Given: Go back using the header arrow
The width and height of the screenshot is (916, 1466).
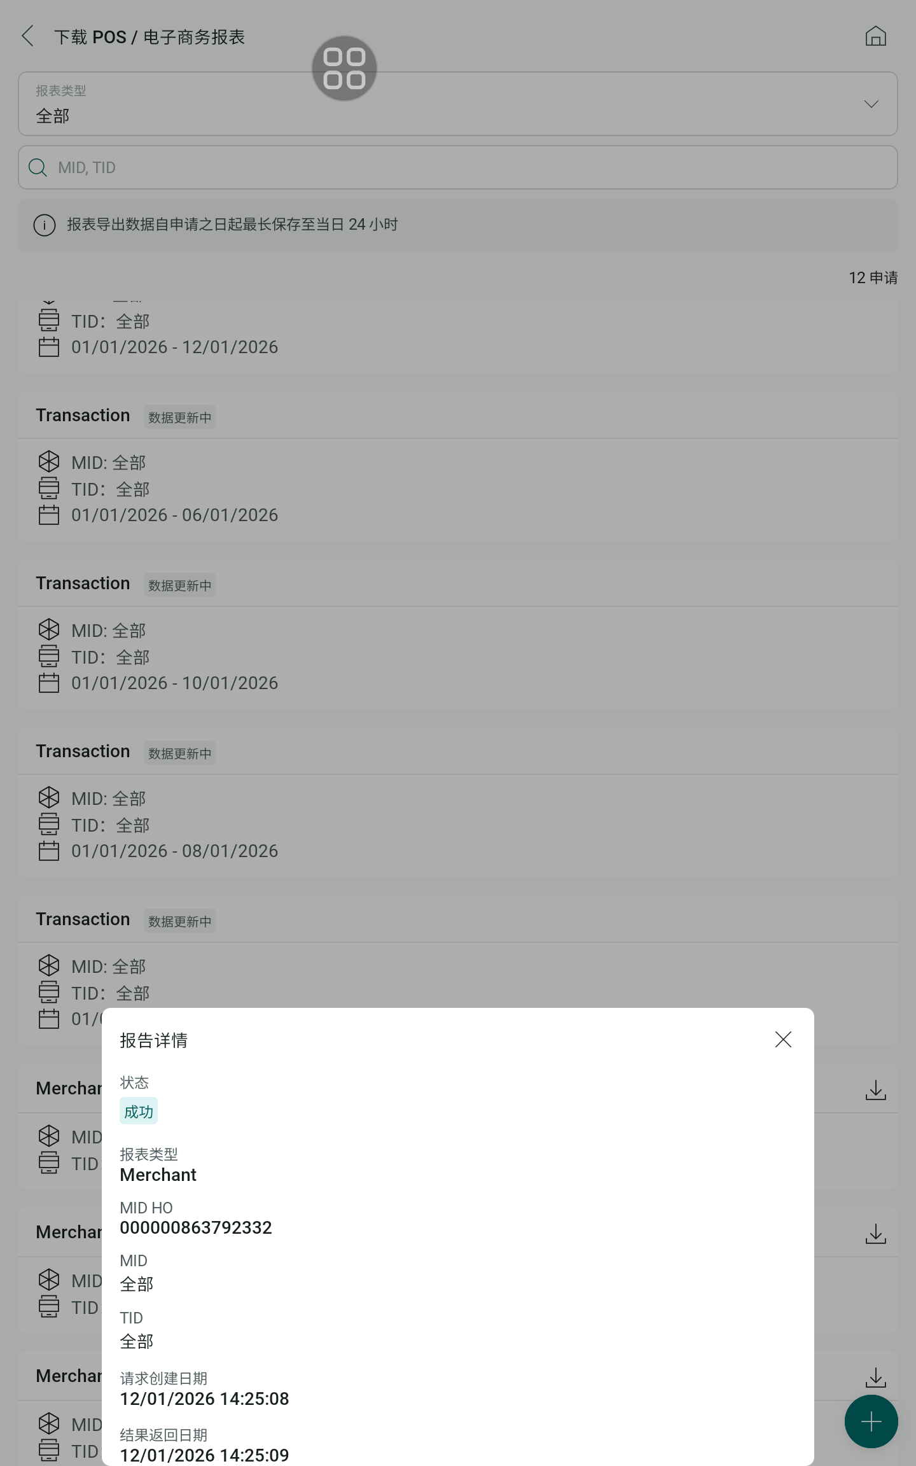Looking at the screenshot, I should (28, 36).
